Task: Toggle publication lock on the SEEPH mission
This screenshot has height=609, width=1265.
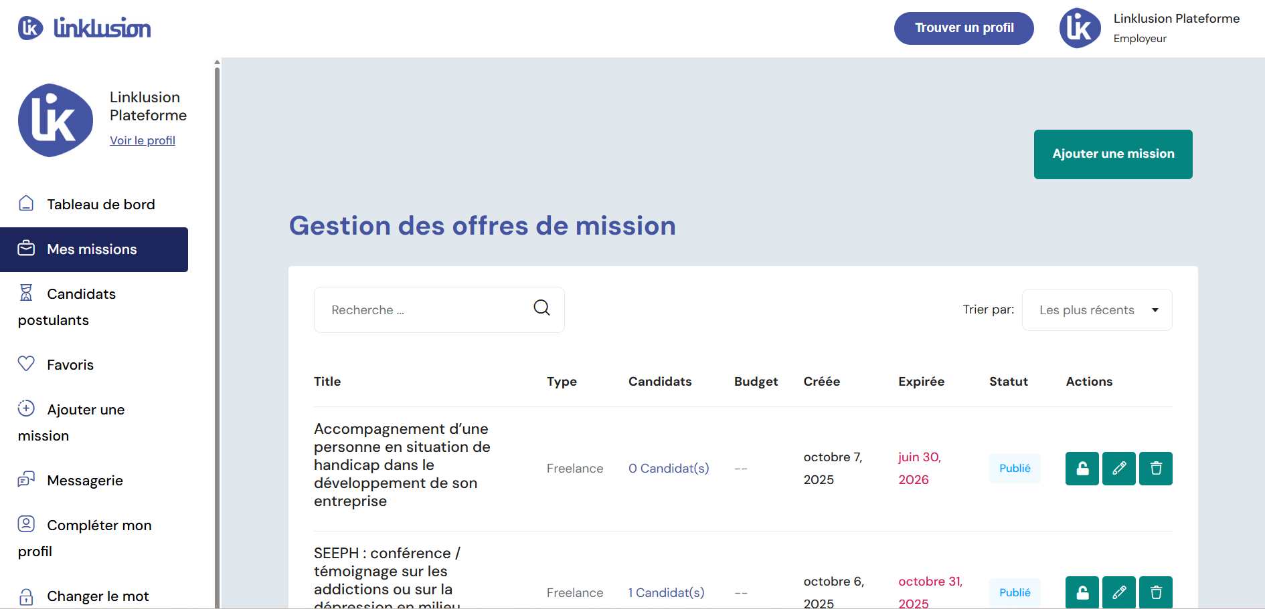Action: coord(1082,592)
